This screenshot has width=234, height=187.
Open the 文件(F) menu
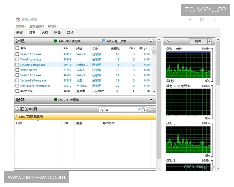pos(21,26)
